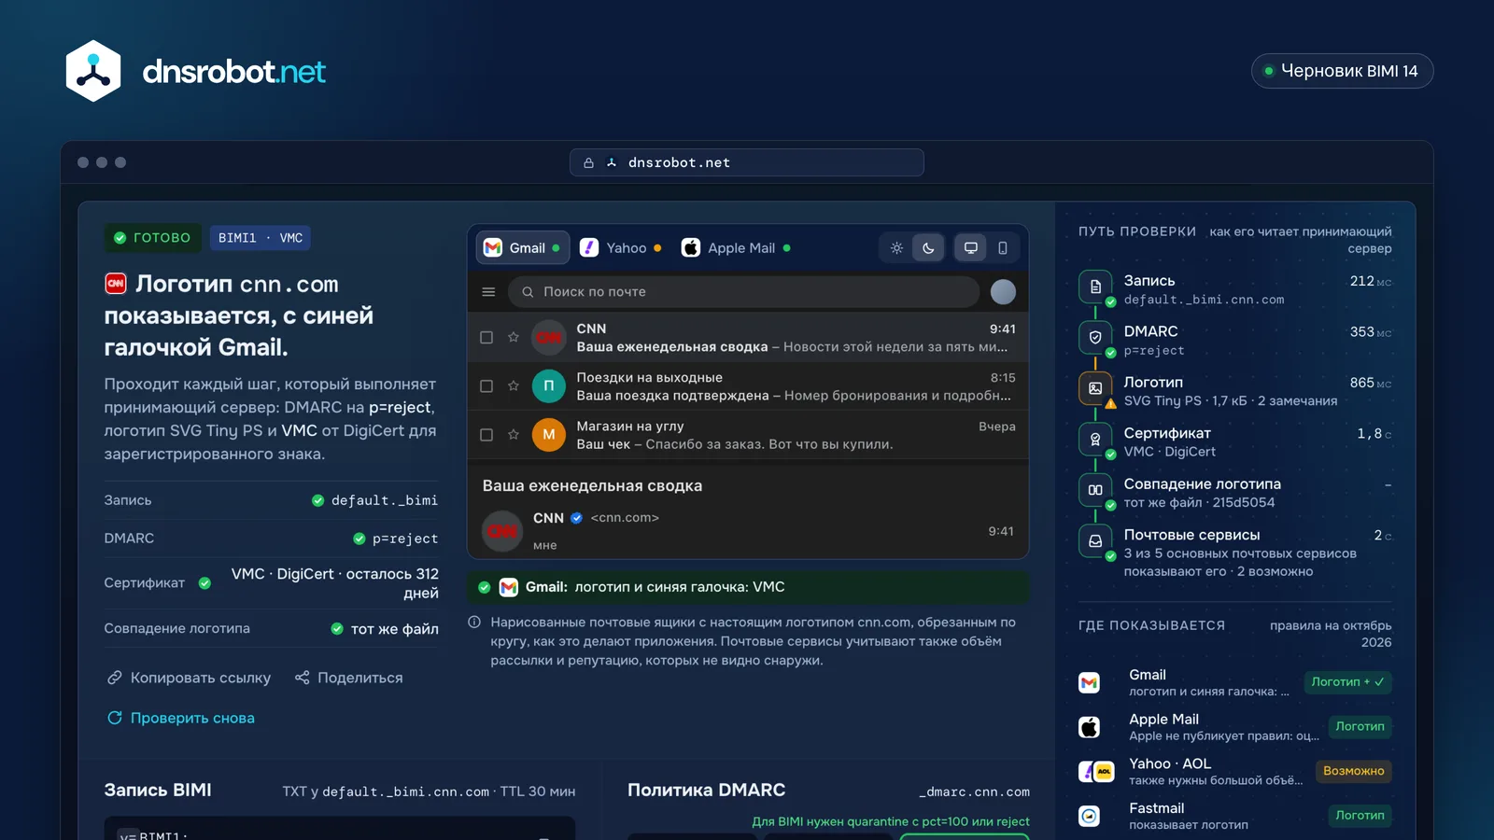1494x840 pixels.
Task: Switch preview to desktop view
Action: click(971, 248)
